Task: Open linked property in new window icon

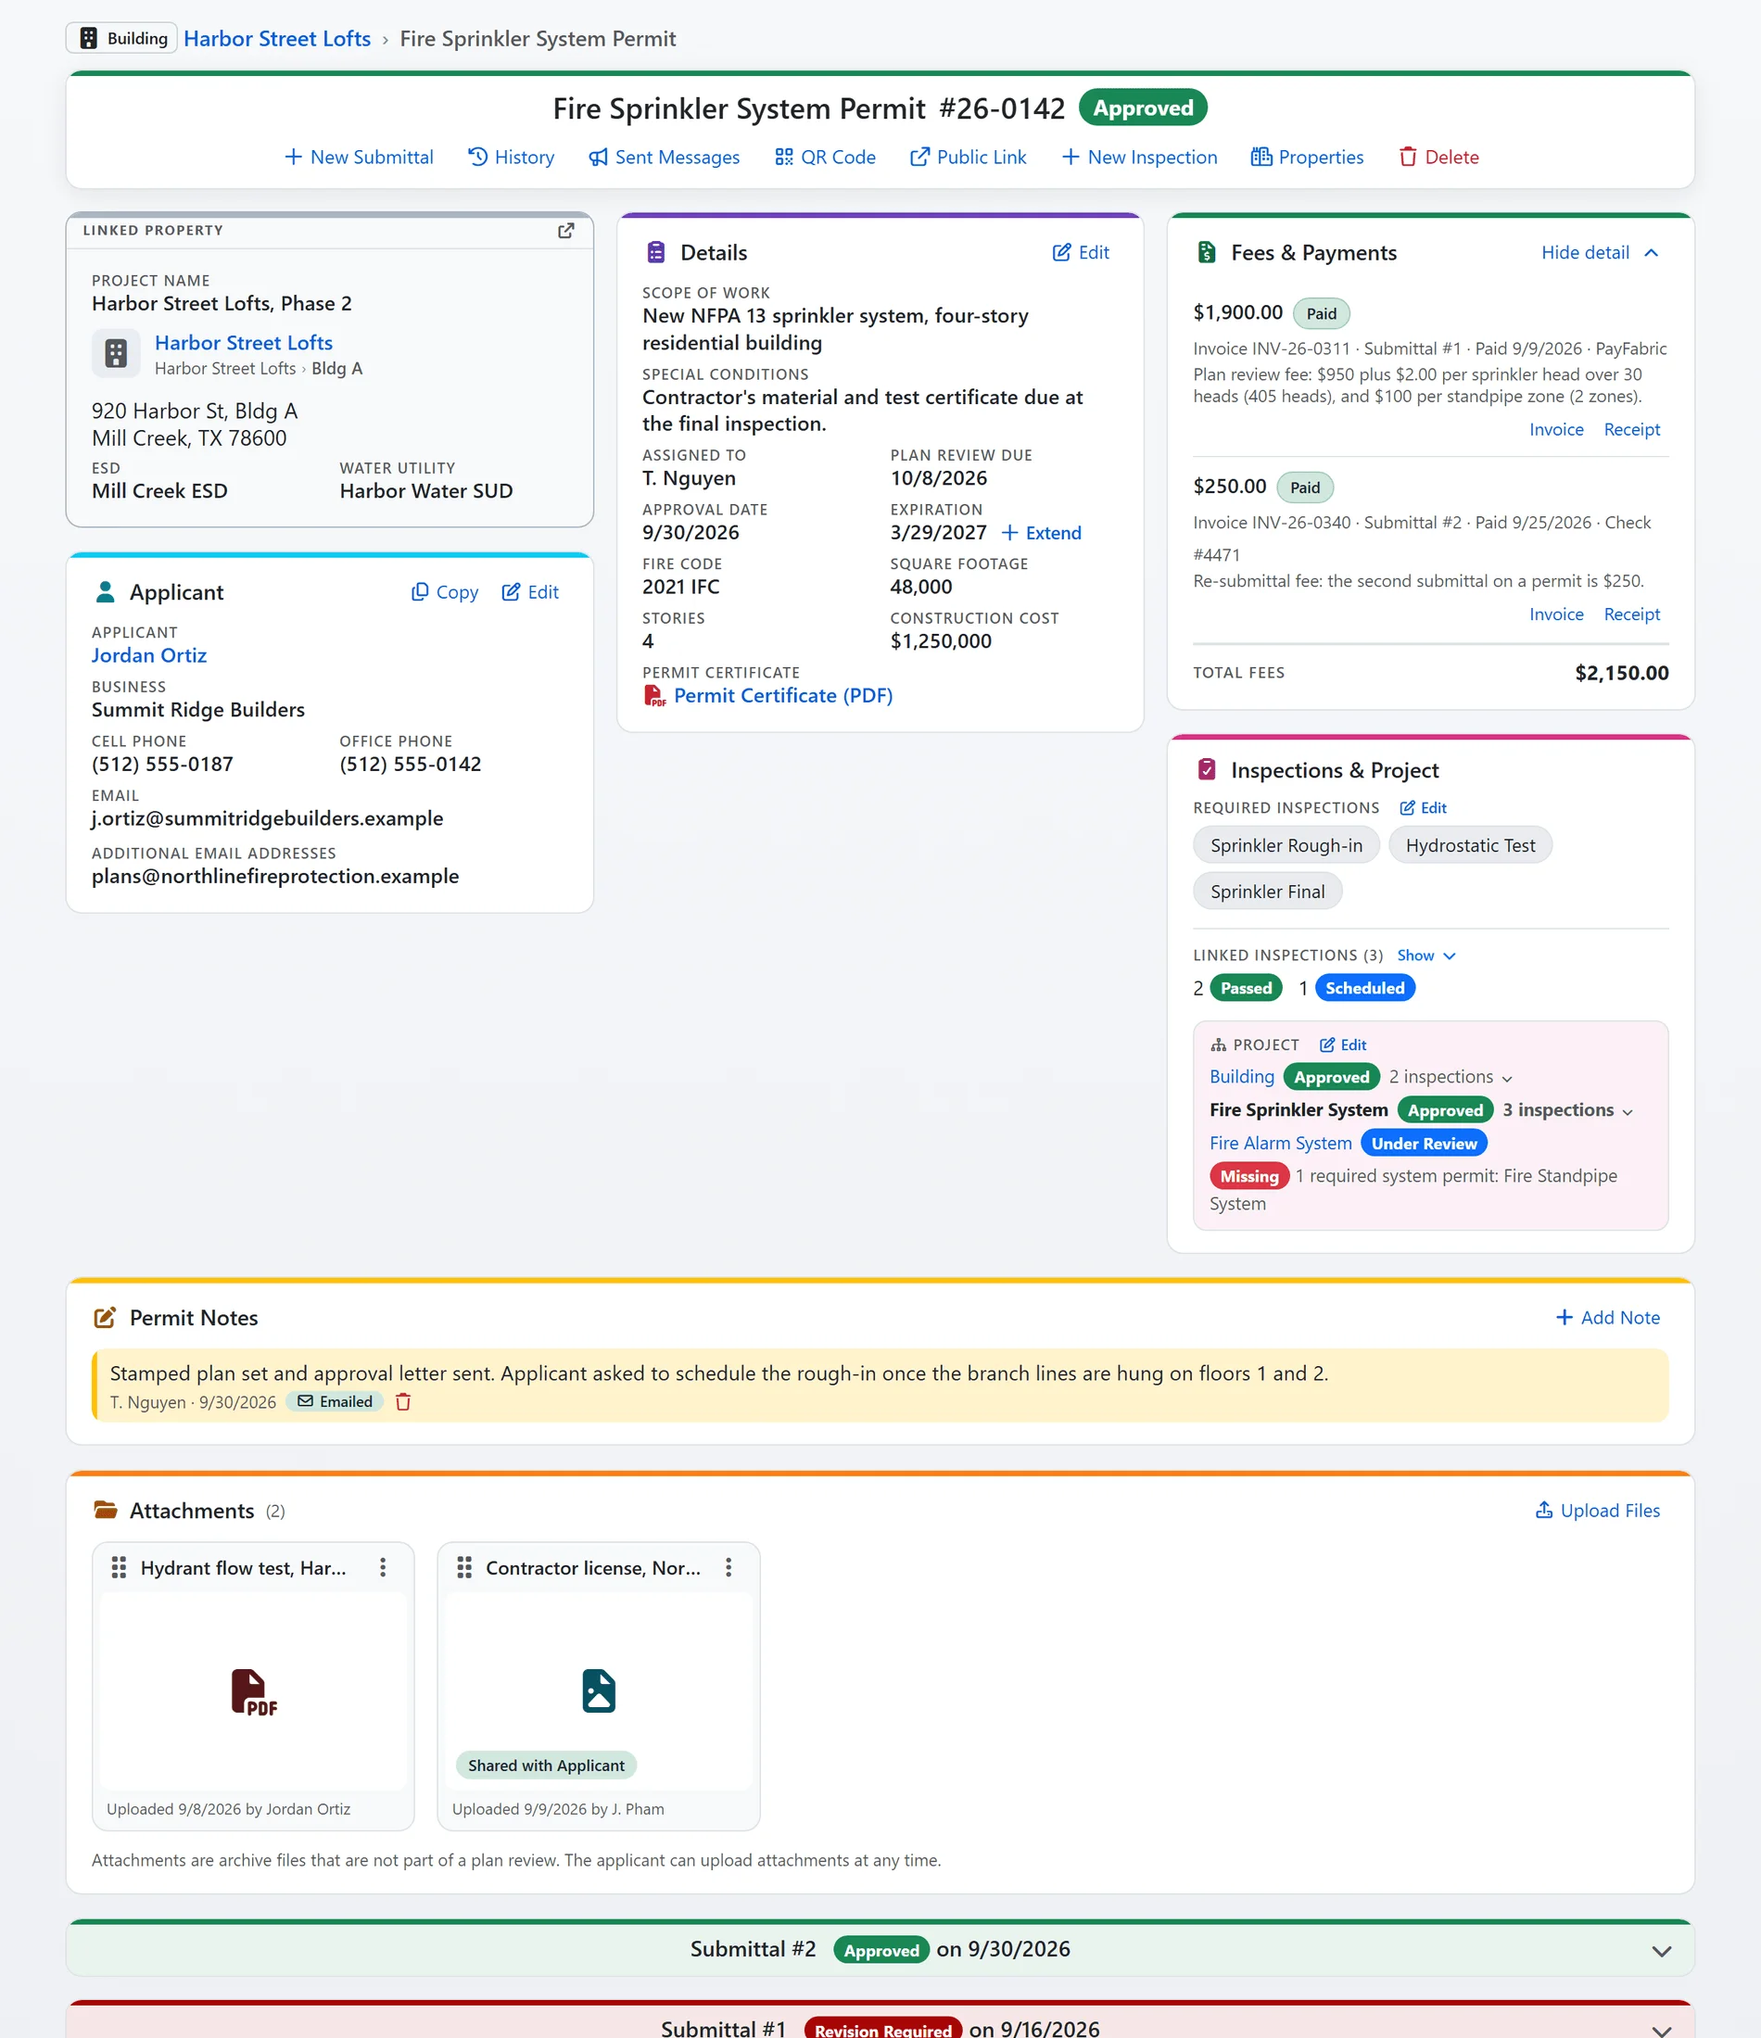Action: point(565,230)
